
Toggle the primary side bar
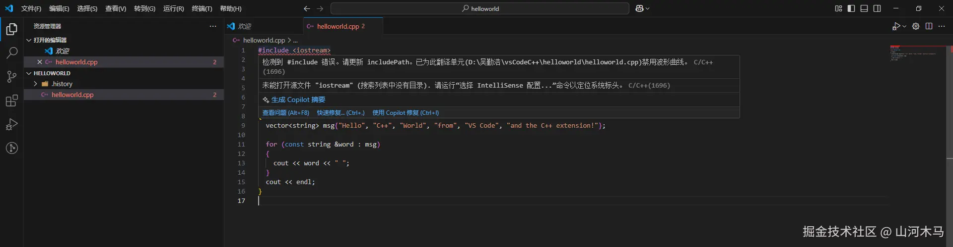pos(851,8)
